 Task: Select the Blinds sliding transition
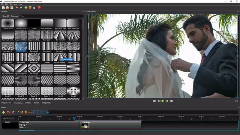tap(73, 69)
